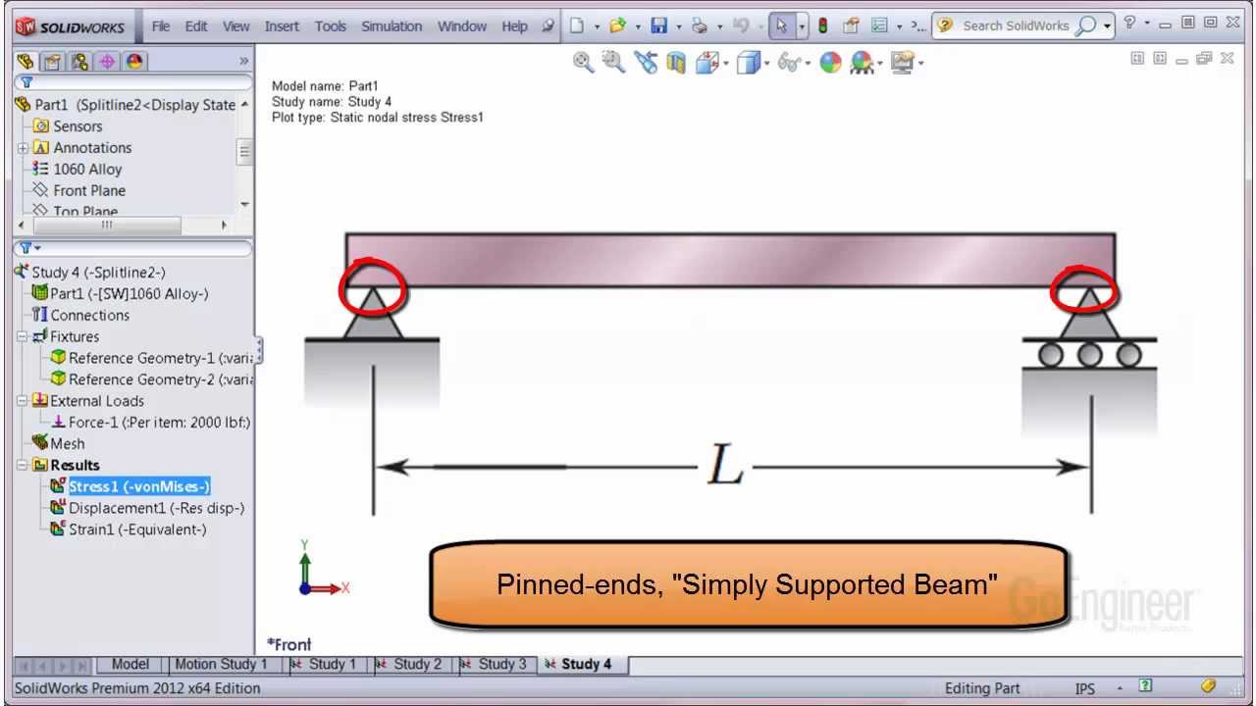The height and width of the screenshot is (706, 1256).
Task: Expand the Annotations folder
Action: pyautogui.click(x=23, y=148)
